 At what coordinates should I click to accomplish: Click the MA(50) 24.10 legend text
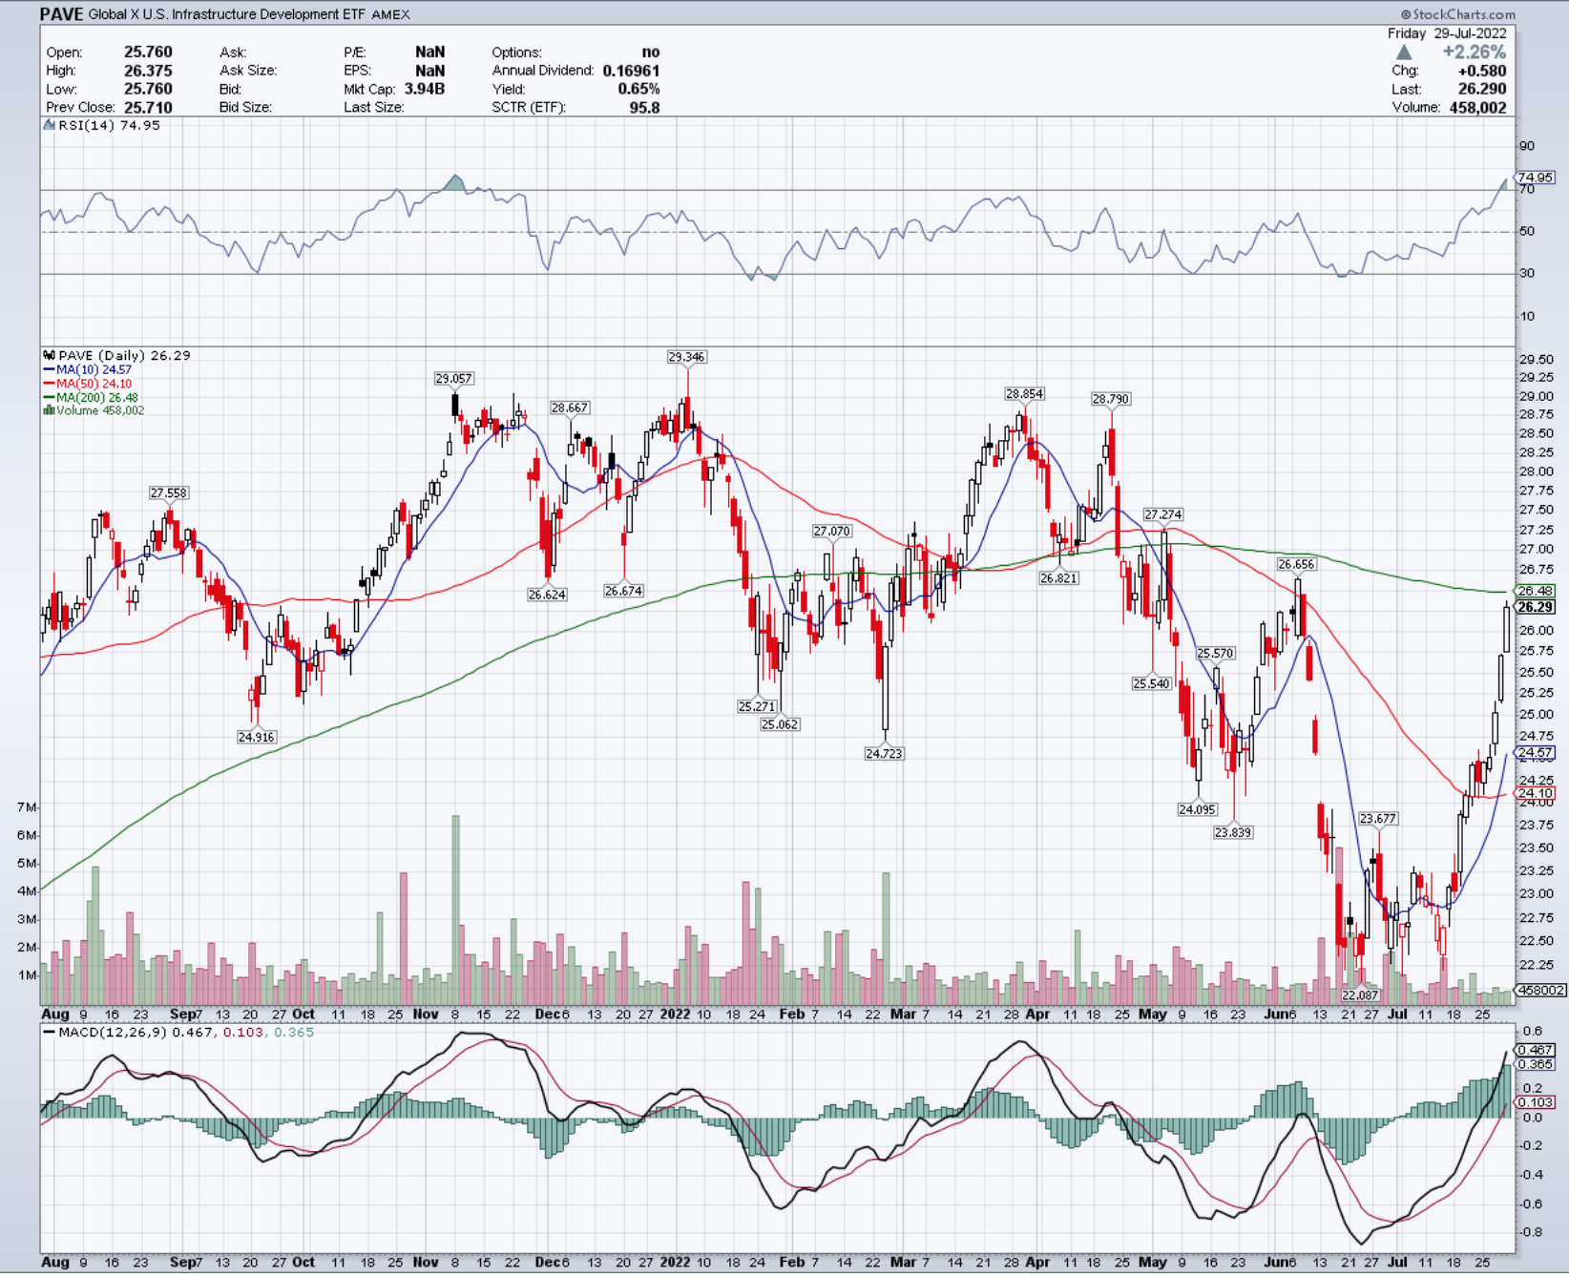pyautogui.click(x=94, y=384)
